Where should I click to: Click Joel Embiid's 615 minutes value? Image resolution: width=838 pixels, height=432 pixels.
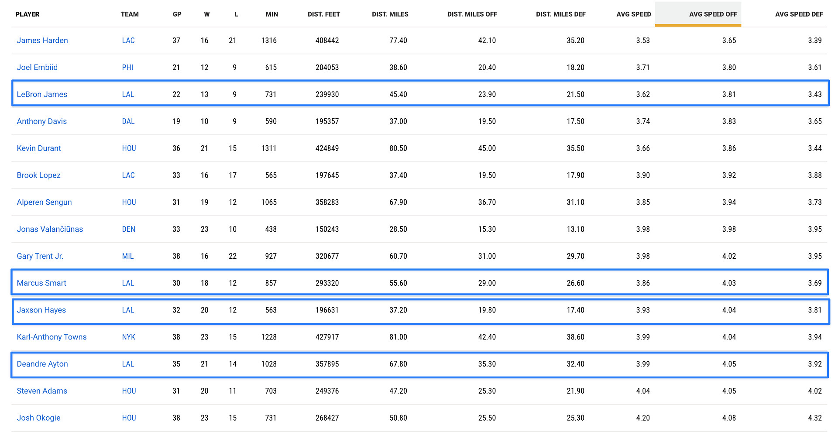[x=271, y=68]
